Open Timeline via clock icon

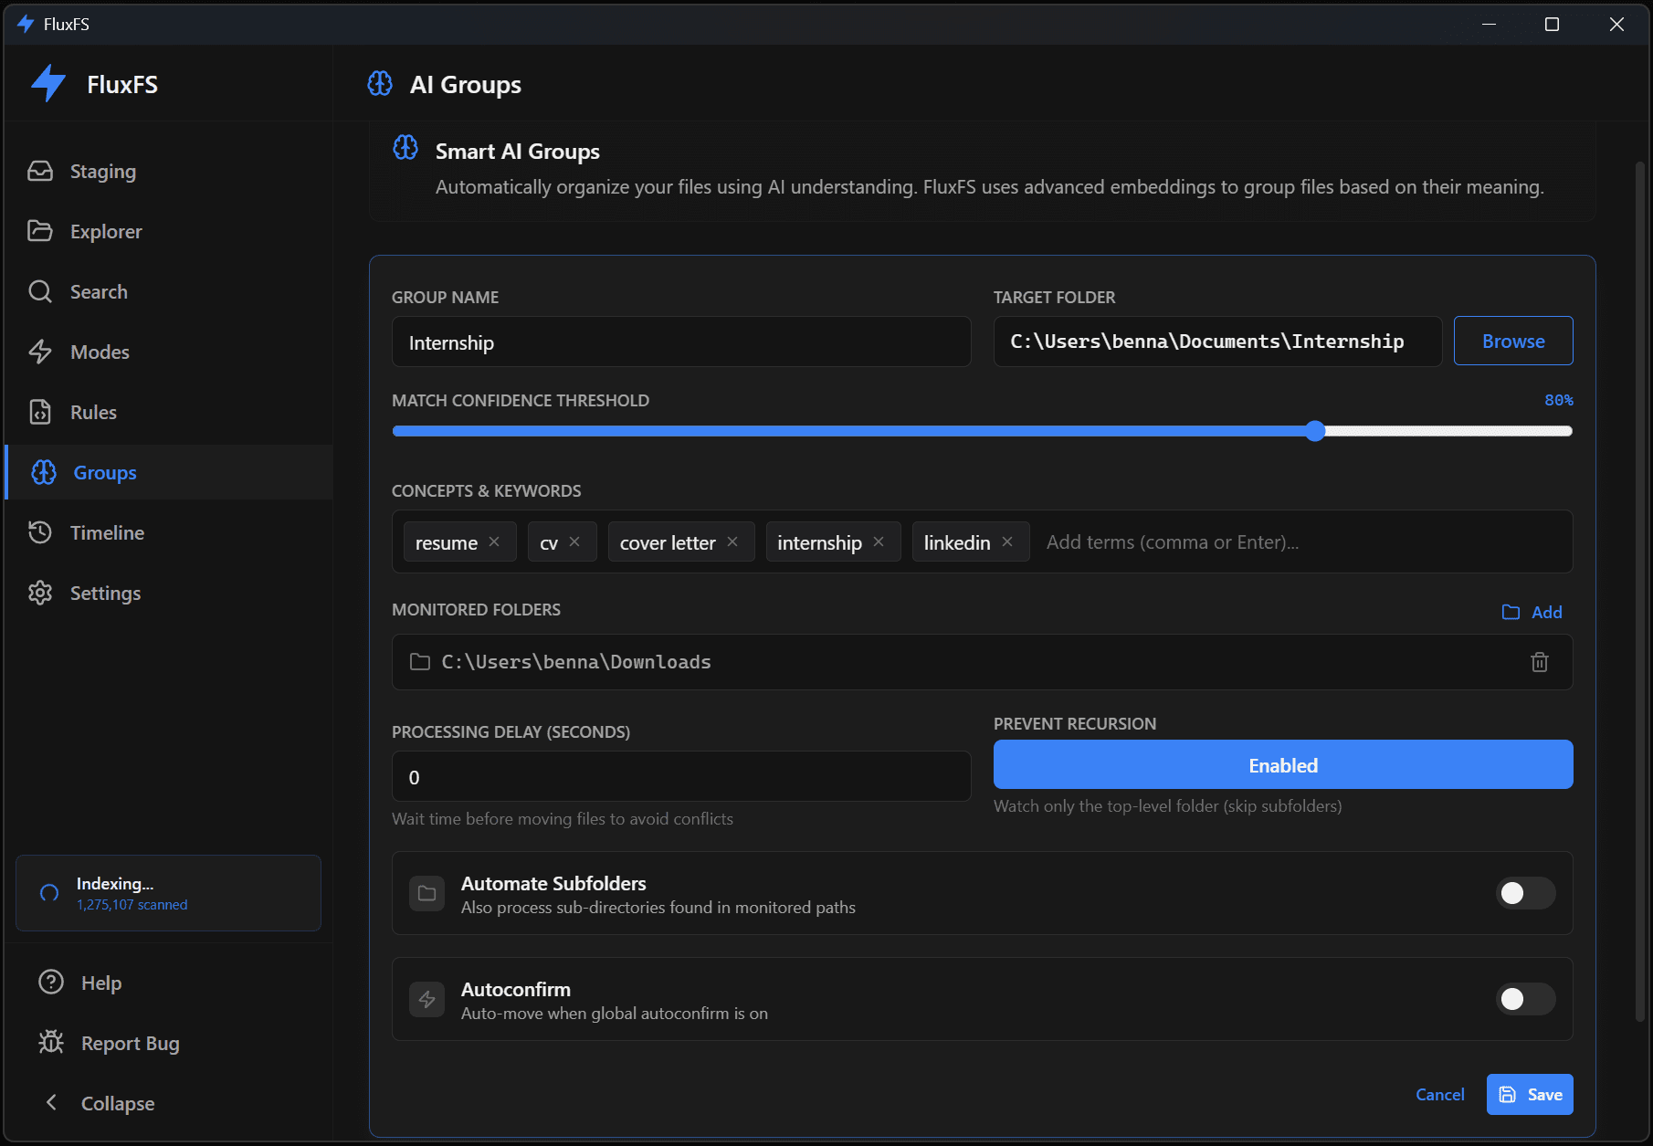pyautogui.click(x=41, y=532)
